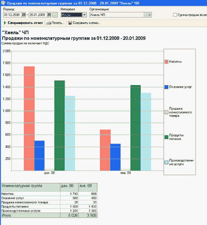The height and width of the screenshot is (225, 207).
Task: Click the Напитки bar for янв. 09
Action: coord(105,150)
